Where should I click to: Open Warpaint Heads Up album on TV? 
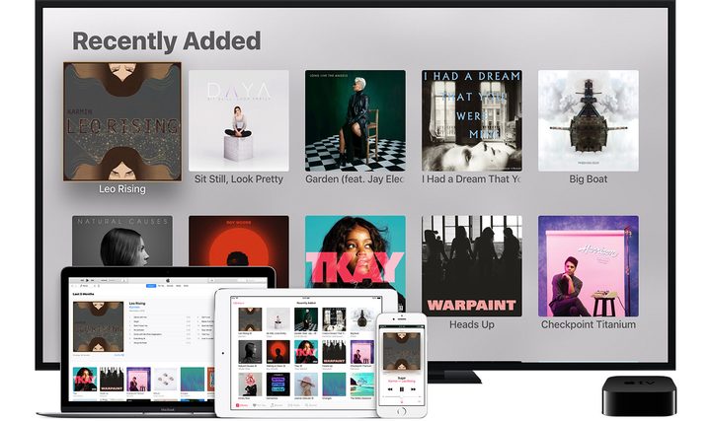pyautogui.click(x=472, y=266)
